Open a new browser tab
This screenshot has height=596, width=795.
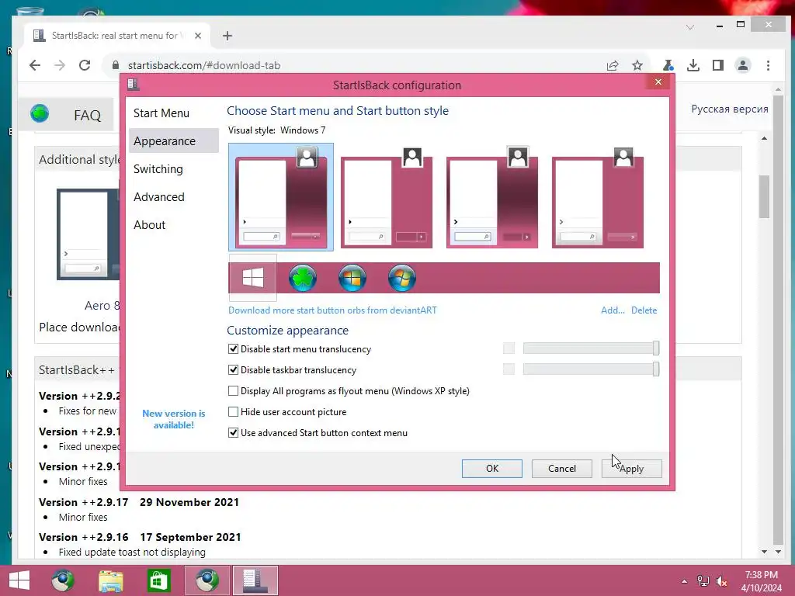(x=227, y=36)
